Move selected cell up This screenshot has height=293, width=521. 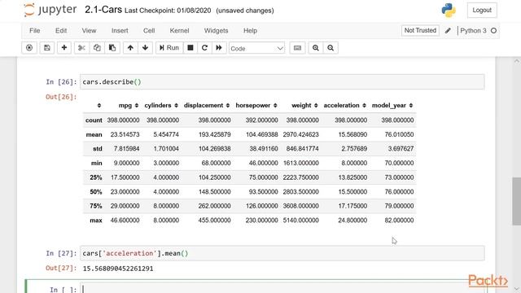click(130, 48)
